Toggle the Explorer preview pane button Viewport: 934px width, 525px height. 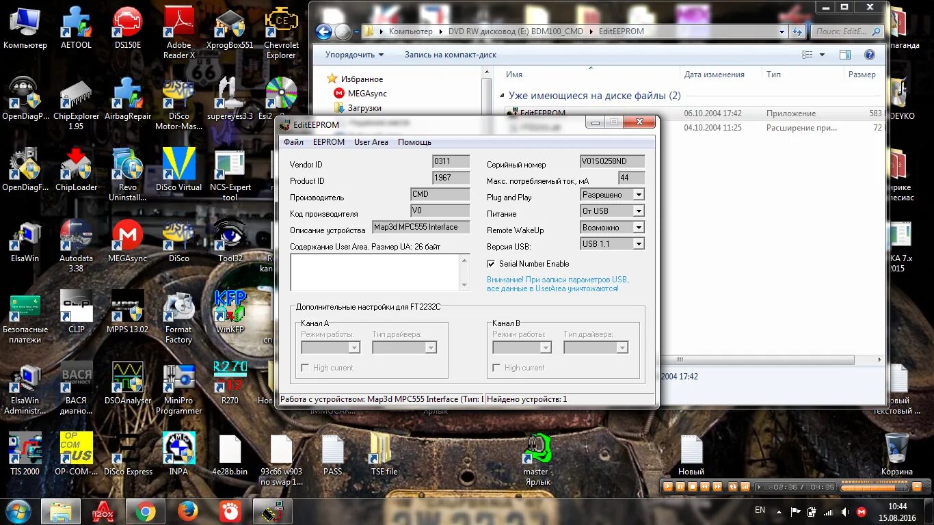[845, 55]
